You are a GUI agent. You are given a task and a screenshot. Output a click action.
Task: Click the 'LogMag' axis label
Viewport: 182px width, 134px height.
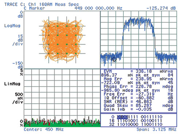[12, 26]
